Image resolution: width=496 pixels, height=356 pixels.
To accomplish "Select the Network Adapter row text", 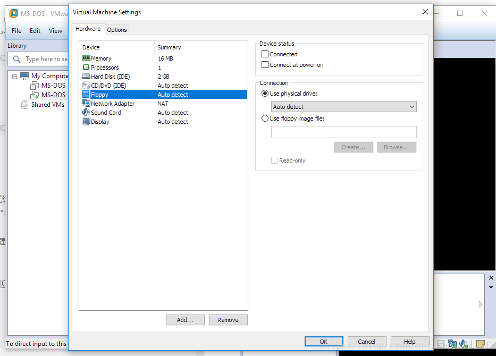I will pyautogui.click(x=113, y=104).
